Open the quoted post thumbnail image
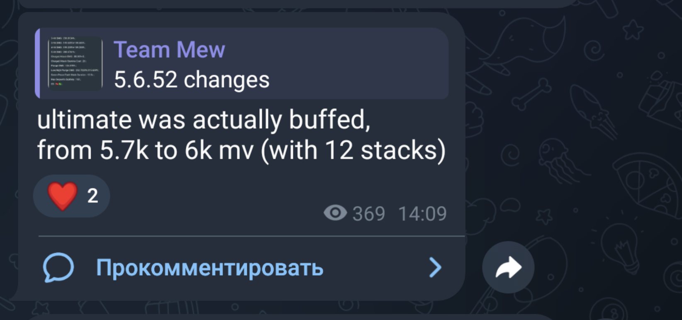The width and height of the screenshot is (682, 320). click(x=75, y=64)
